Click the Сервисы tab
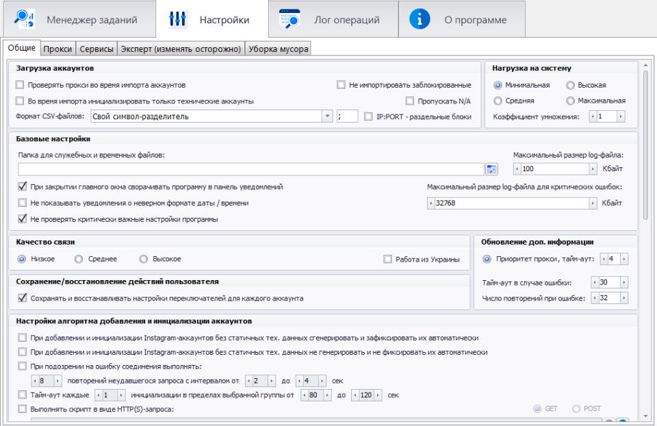The width and height of the screenshot is (657, 426). click(96, 49)
